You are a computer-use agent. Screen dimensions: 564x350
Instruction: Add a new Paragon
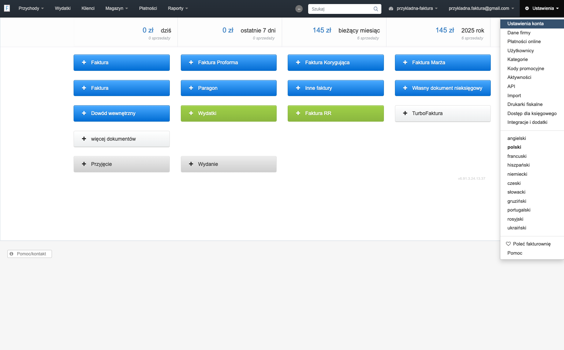229,88
